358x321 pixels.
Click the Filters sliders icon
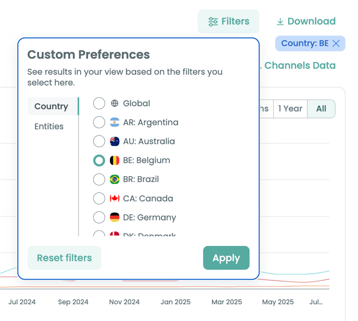click(x=213, y=21)
